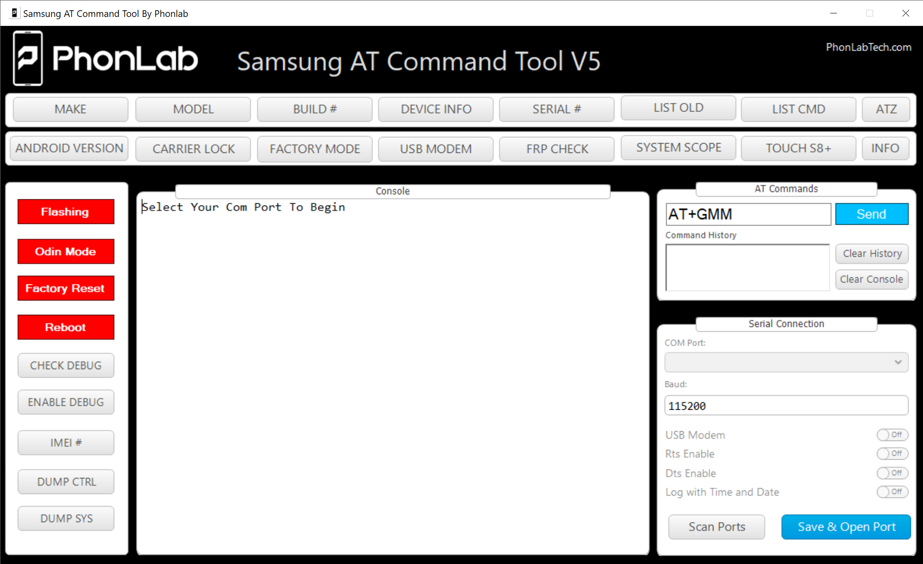Open DEVICE INFO

pyautogui.click(x=436, y=109)
